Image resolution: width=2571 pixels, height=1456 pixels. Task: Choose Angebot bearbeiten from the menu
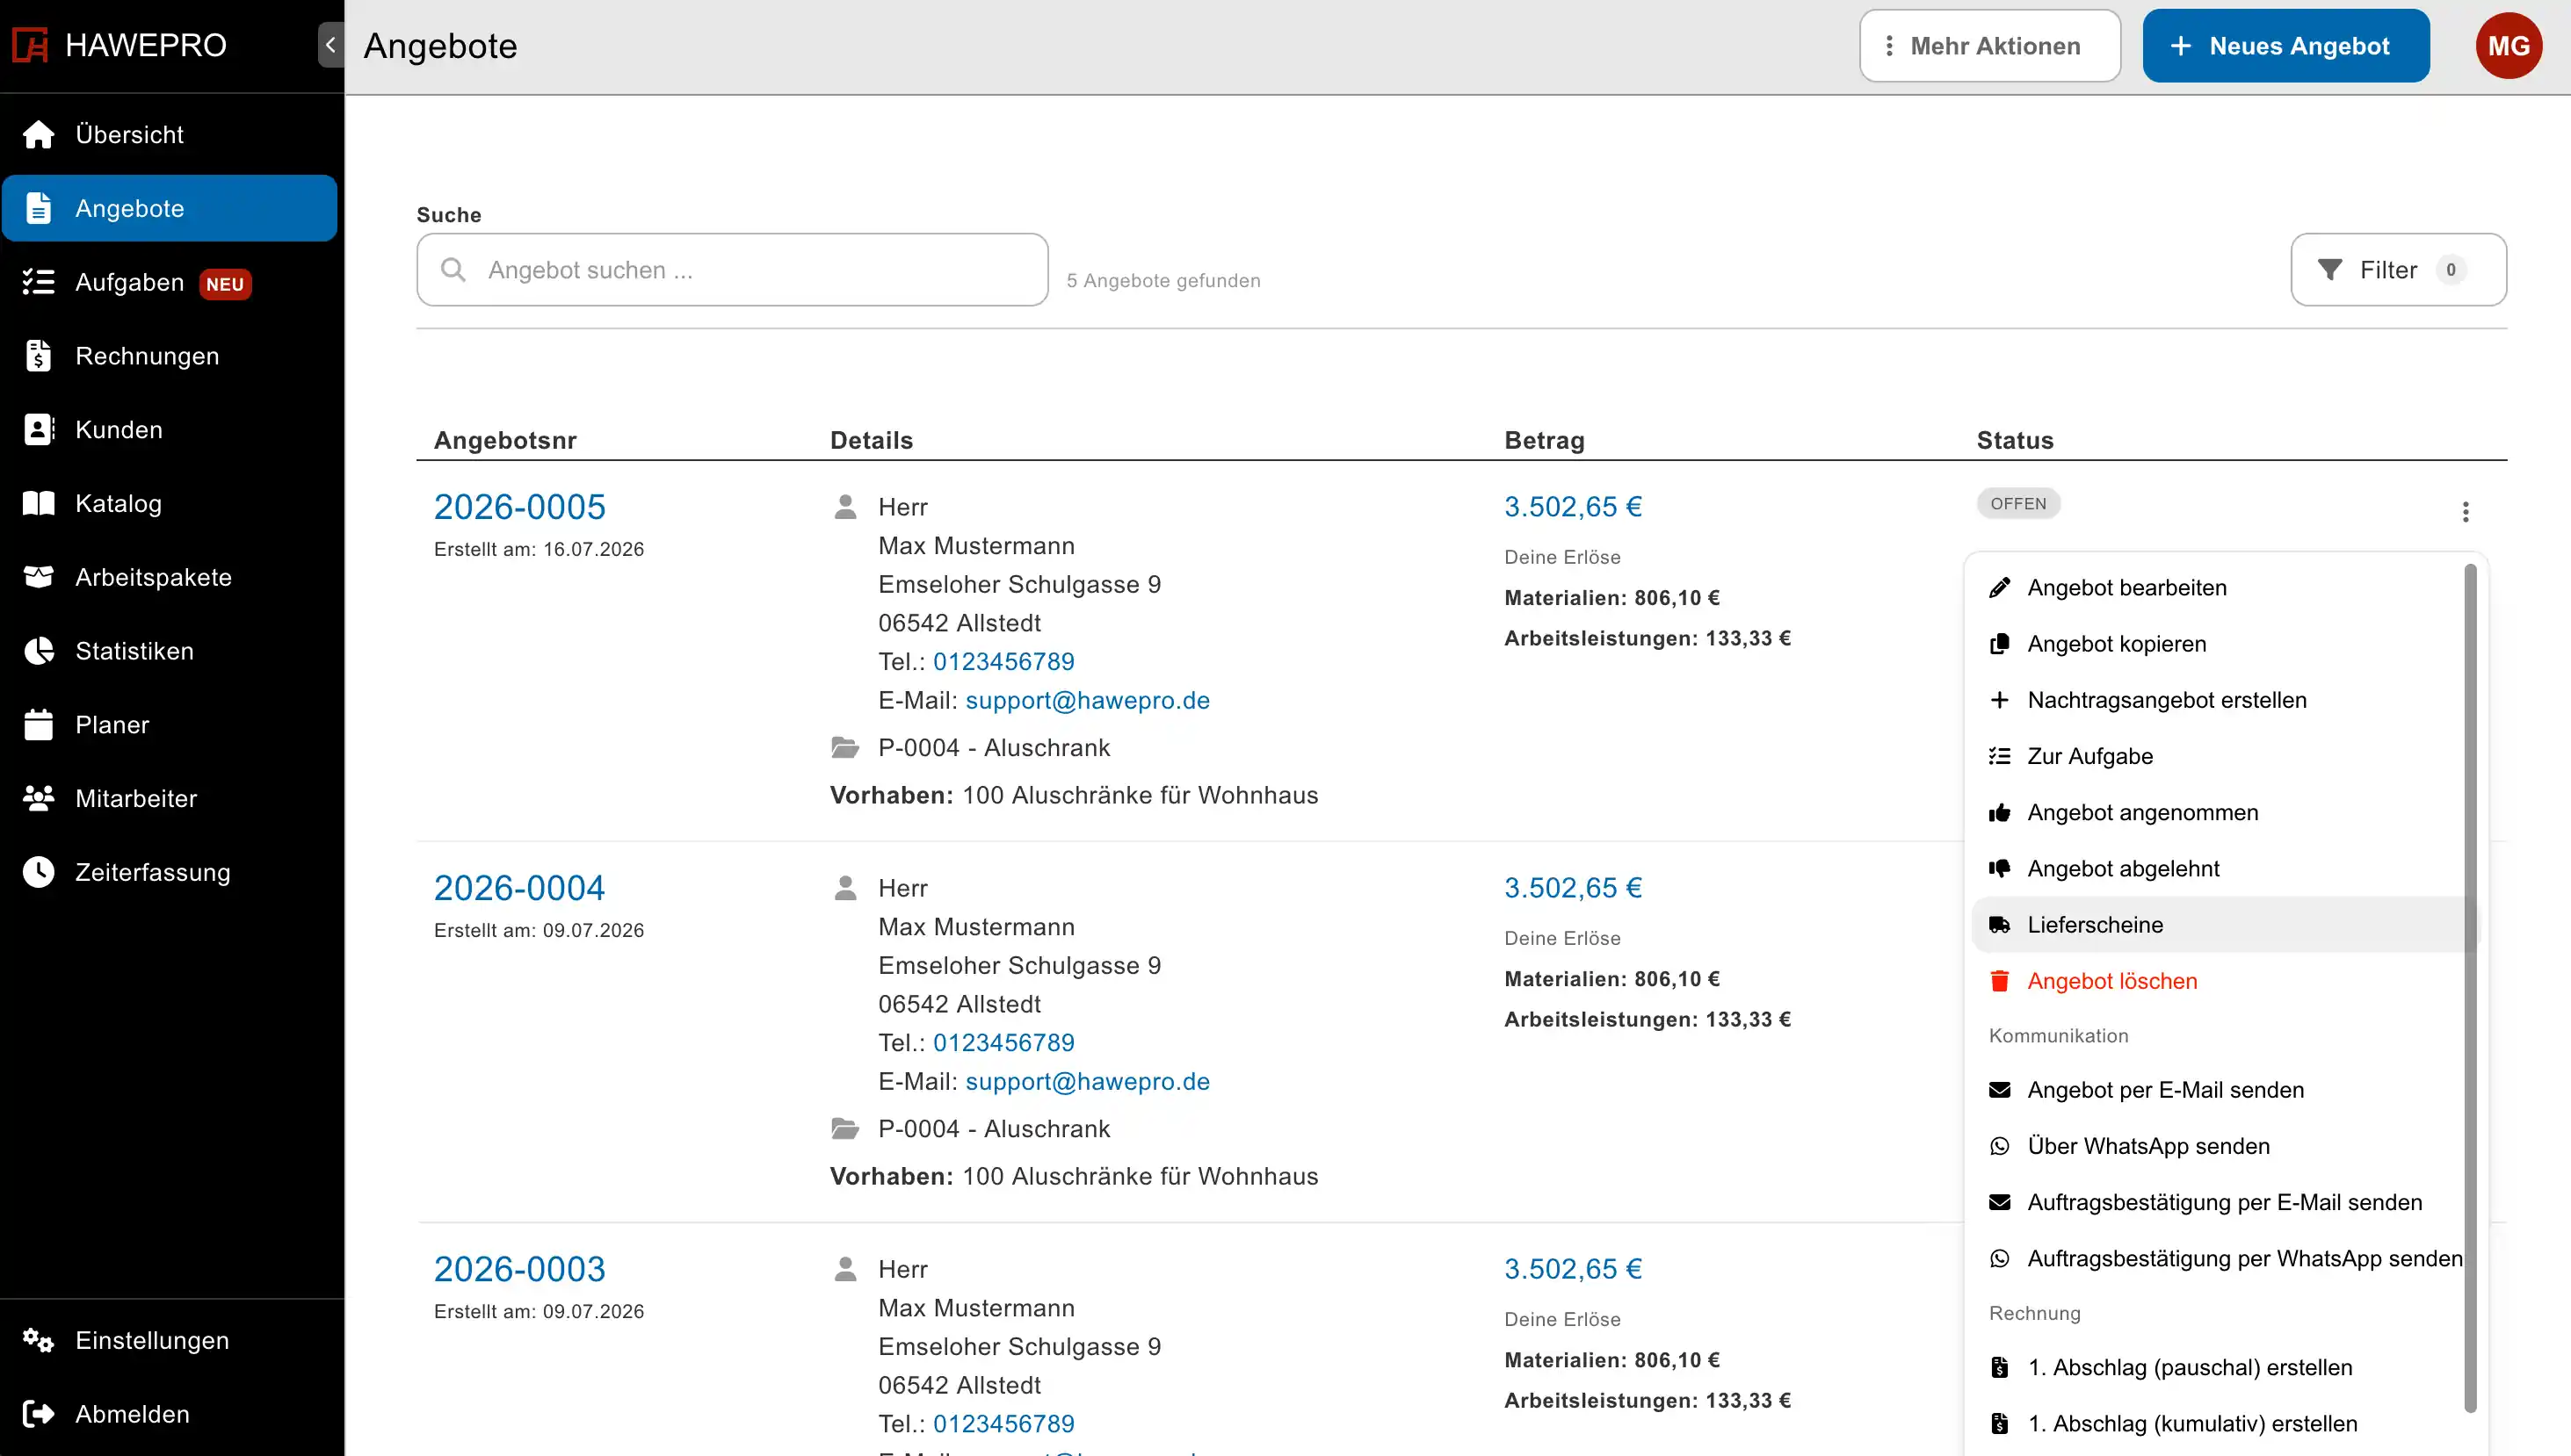pos(2222,588)
